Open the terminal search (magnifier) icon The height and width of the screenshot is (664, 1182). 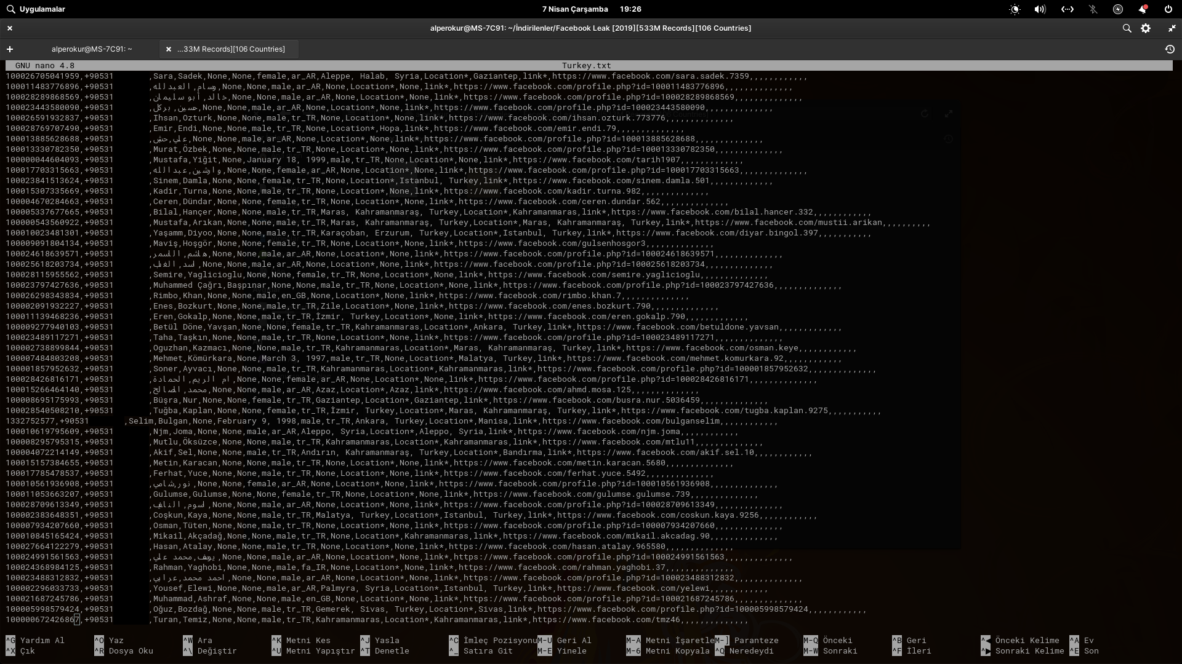[x=1127, y=28]
